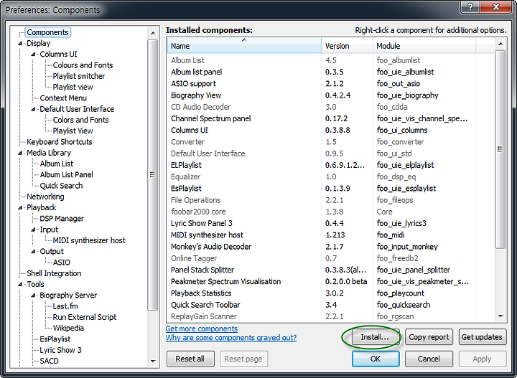Click the Copy report button
517x378 pixels.
pos(429,337)
